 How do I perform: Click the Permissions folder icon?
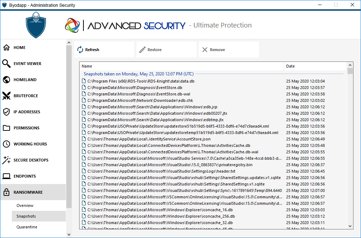(x=6, y=128)
